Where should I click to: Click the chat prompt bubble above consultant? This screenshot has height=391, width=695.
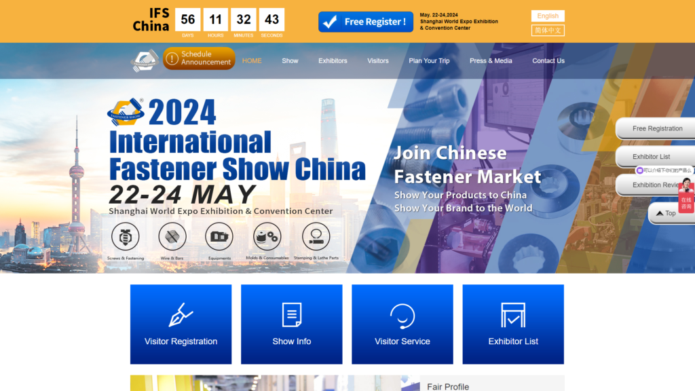tap(664, 170)
